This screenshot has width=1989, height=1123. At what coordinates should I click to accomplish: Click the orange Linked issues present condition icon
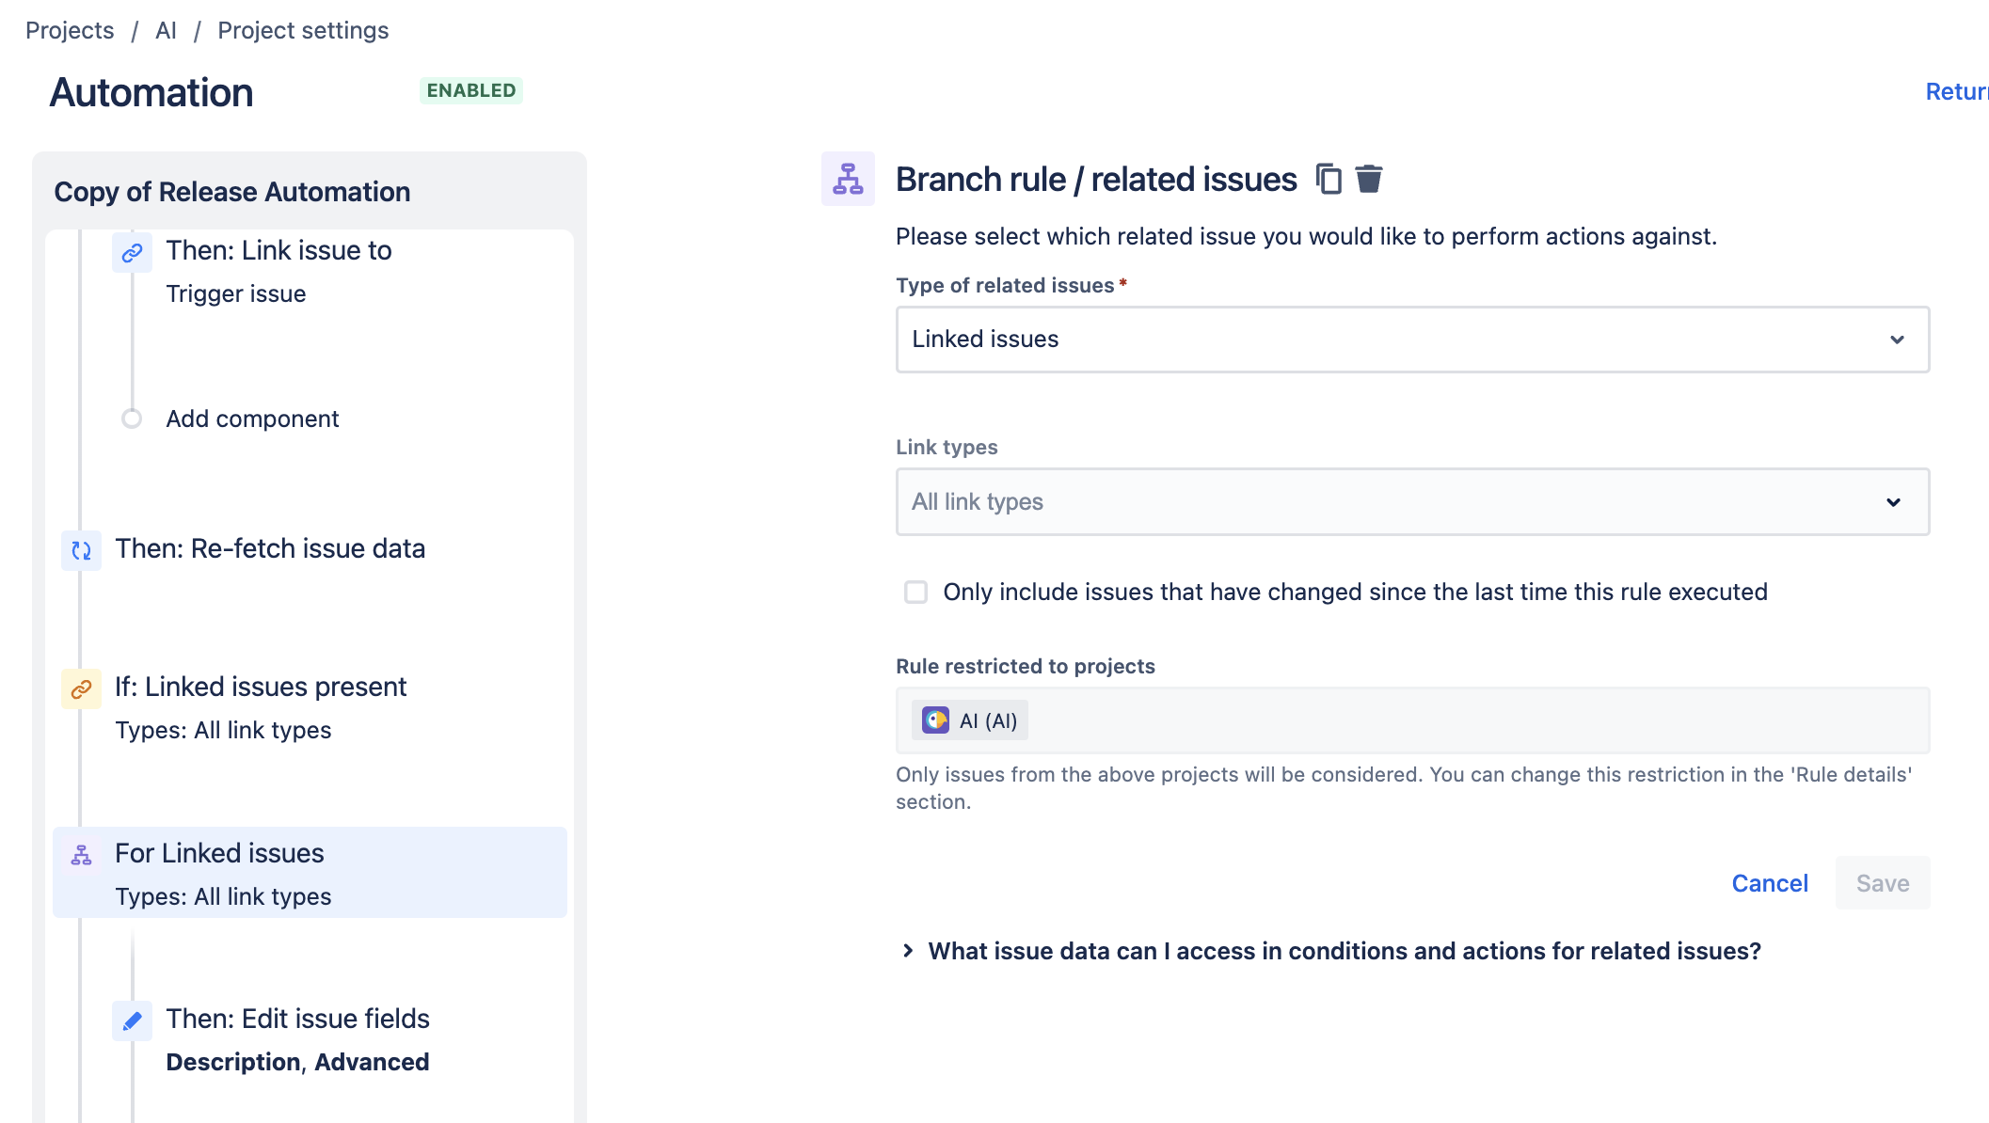pyautogui.click(x=81, y=688)
